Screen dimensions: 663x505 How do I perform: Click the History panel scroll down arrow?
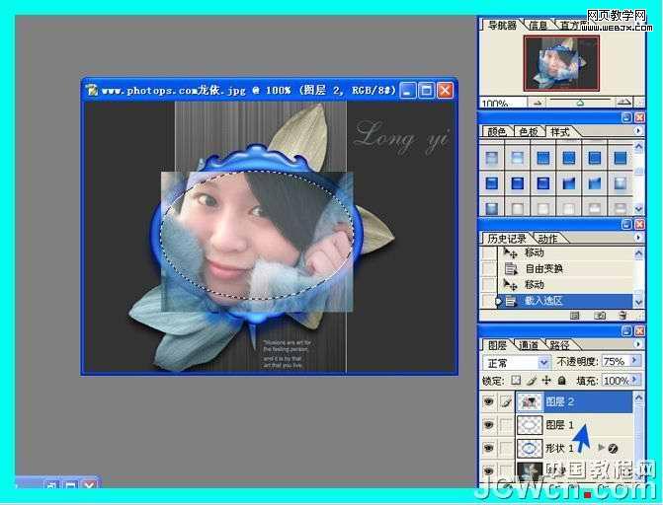[x=639, y=303]
